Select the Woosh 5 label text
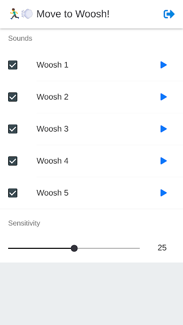Image resolution: width=183 pixels, height=325 pixels. coord(52,193)
